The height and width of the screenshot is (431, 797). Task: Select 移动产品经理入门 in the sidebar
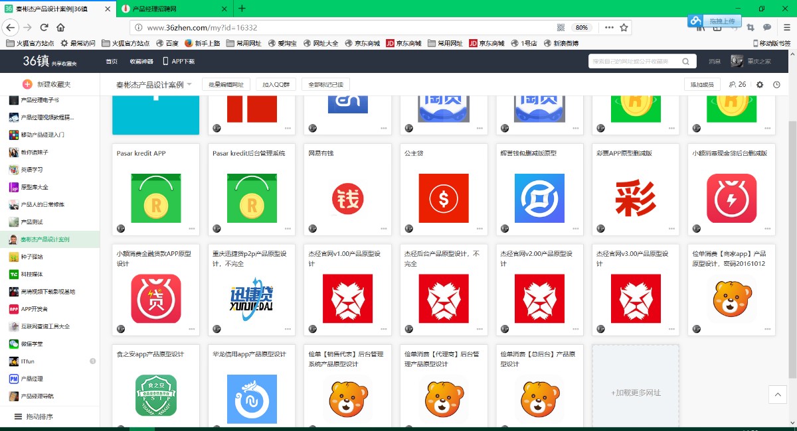tap(50, 135)
